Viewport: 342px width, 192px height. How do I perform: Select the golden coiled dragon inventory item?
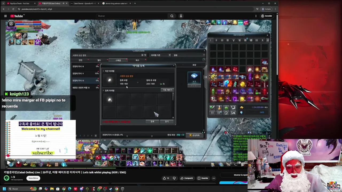point(213,77)
